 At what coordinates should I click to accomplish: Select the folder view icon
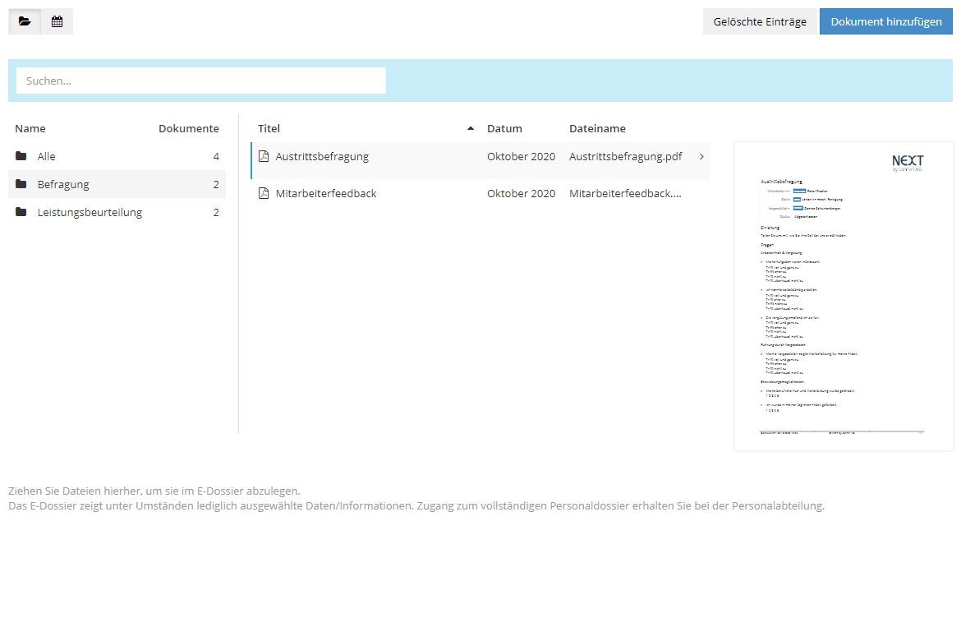pyautogui.click(x=25, y=21)
